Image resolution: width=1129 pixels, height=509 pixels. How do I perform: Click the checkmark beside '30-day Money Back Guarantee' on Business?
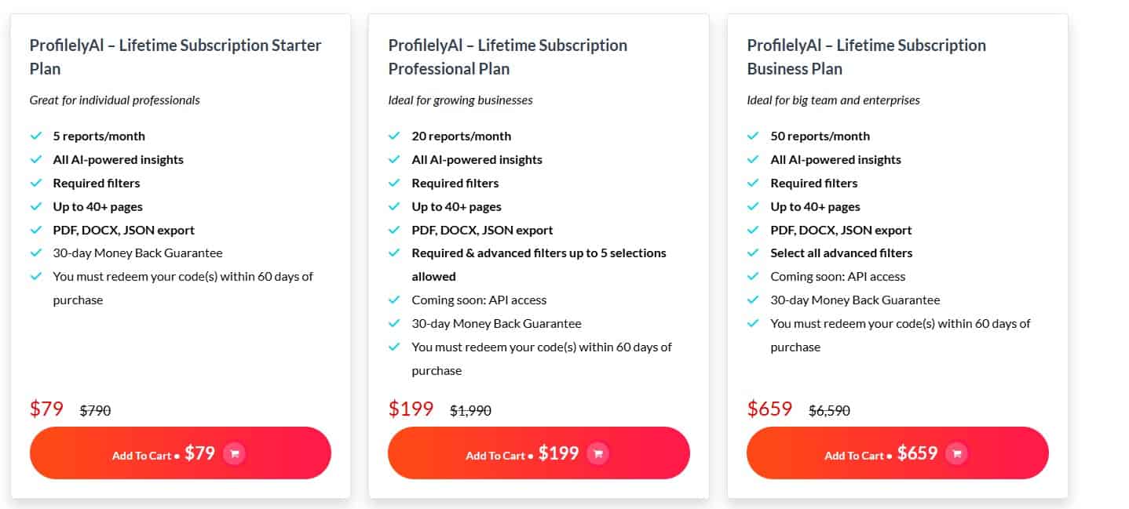coord(754,300)
